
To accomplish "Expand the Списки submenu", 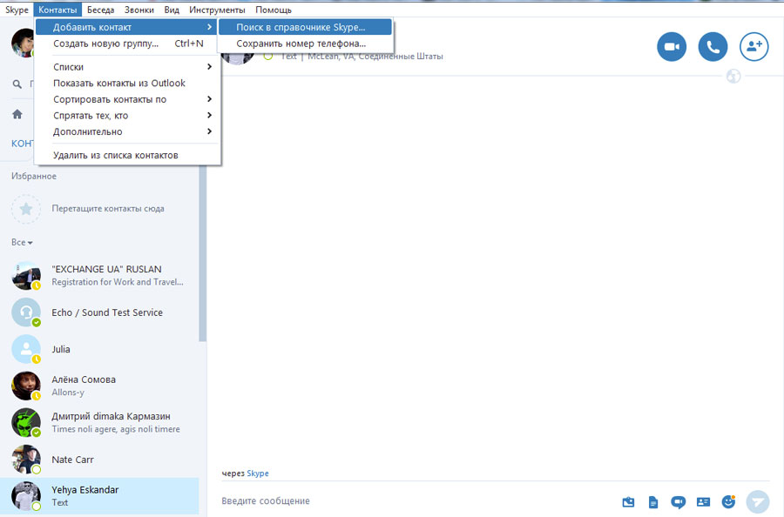I will (127, 67).
